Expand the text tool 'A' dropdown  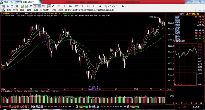[102, 6]
